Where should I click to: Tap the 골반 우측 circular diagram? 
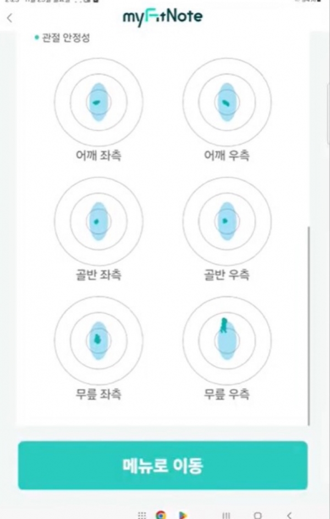click(227, 221)
